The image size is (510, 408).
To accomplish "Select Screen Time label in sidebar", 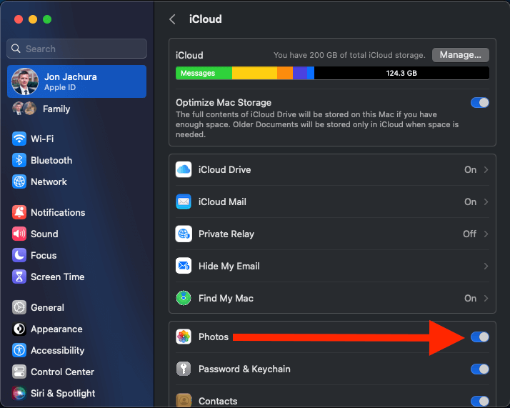I will pyautogui.click(x=58, y=277).
